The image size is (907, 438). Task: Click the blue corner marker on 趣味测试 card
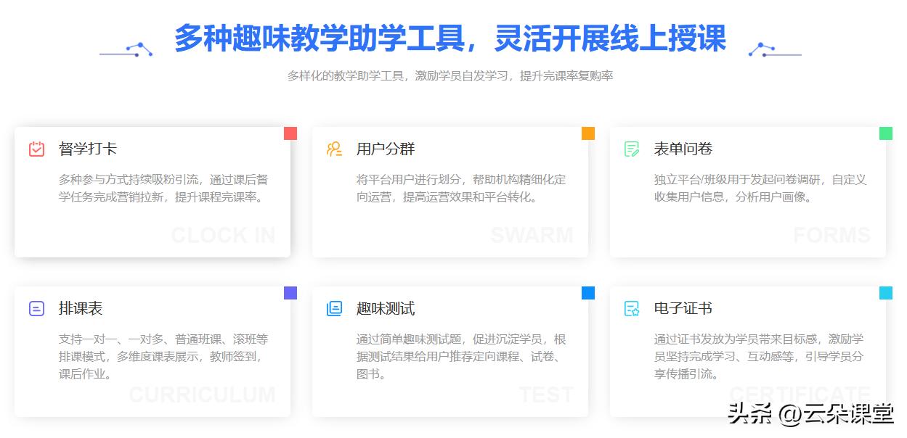click(587, 292)
